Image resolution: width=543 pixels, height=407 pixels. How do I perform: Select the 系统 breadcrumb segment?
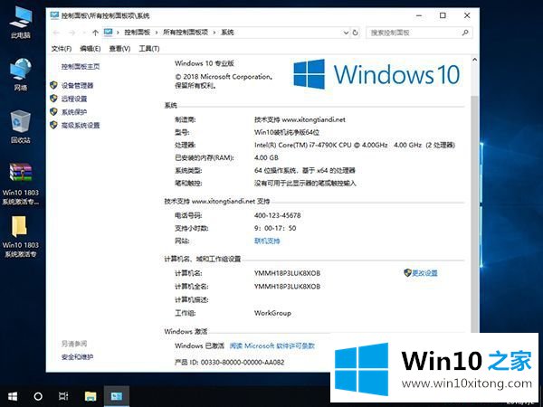[x=227, y=33]
